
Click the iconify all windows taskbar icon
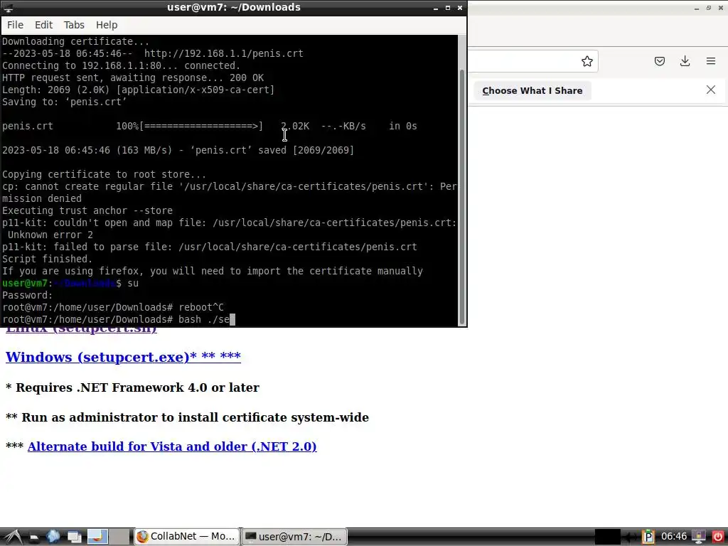(x=74, y=537)
